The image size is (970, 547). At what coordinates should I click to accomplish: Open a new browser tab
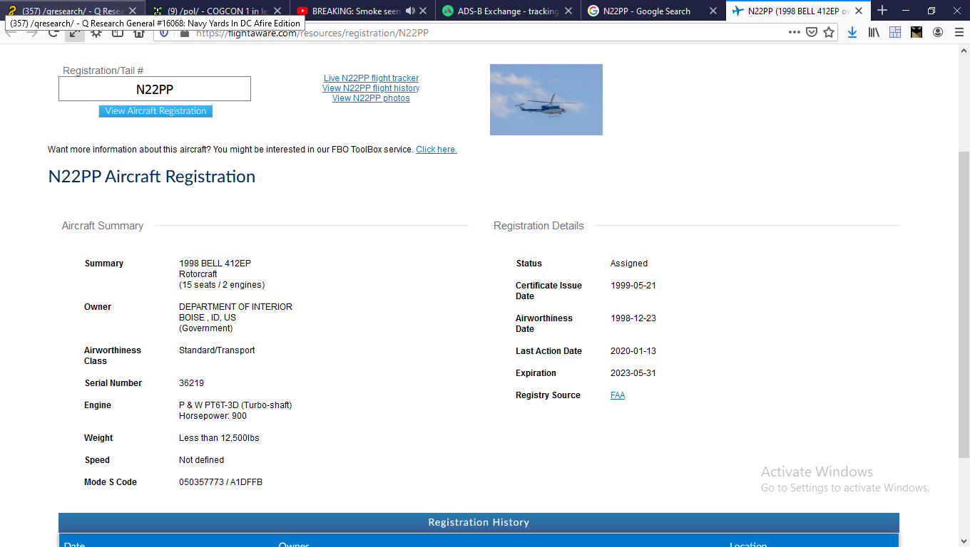pyautogui.click(x=882, y=11)
